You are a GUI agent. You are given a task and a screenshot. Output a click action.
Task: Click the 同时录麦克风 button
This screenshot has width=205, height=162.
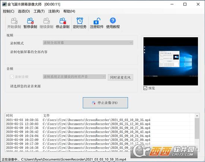[x=120, y=77]
